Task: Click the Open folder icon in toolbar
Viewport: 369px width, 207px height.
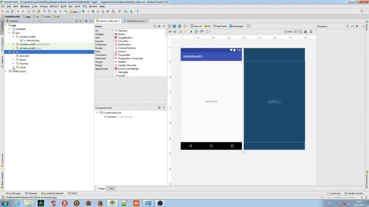Action: pyautogui.click(x=2, y=11)
